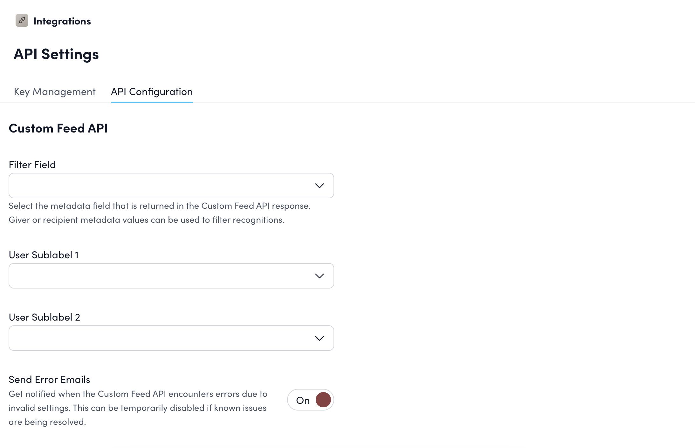Viewport: 695px width, 448px height.
Task: Click the User Sublabel 1 label text
Action: click(44, 255)
